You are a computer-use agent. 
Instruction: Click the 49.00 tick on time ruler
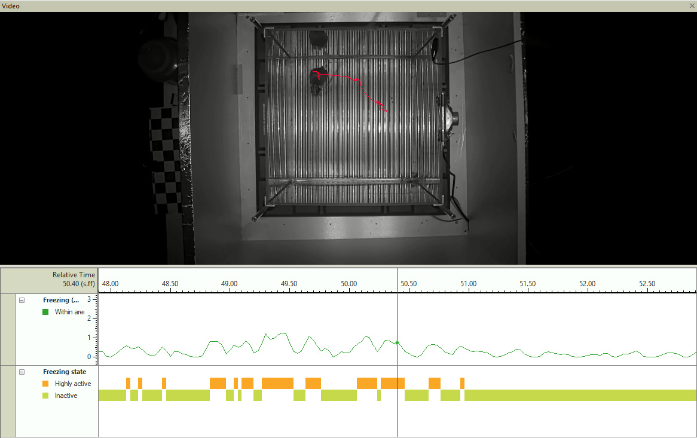[230, 283]
